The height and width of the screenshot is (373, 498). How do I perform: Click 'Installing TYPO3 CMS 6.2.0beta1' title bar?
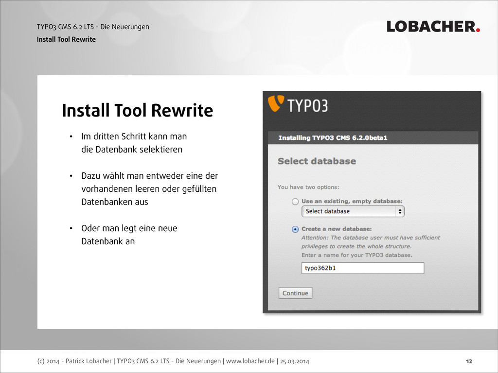pyautogui.click(x=373, y=138)
